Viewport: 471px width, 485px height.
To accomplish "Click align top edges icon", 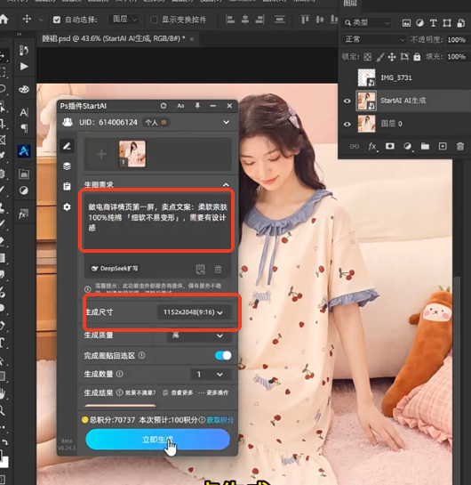I will pos(305,20).
